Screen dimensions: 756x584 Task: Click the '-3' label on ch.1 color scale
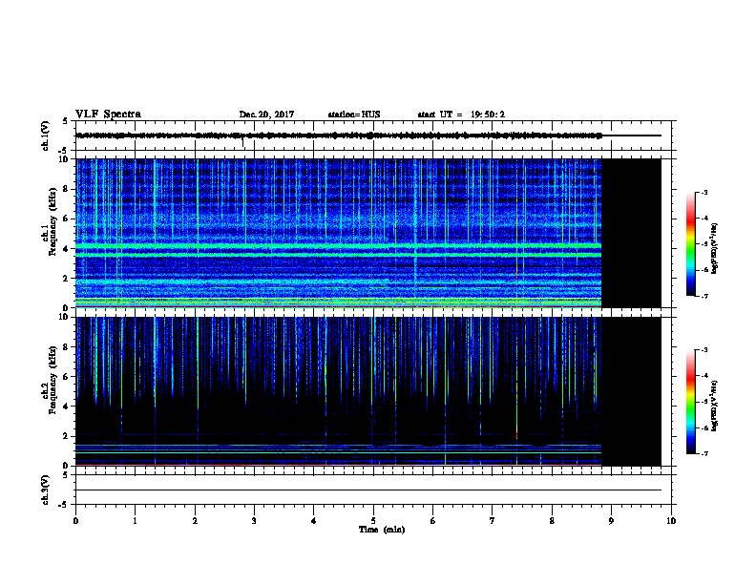pos(703,192)
